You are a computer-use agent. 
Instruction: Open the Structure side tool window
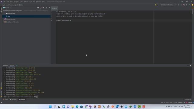1,85
